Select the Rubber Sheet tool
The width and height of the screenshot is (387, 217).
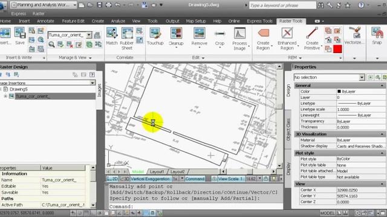pos(127,39)
